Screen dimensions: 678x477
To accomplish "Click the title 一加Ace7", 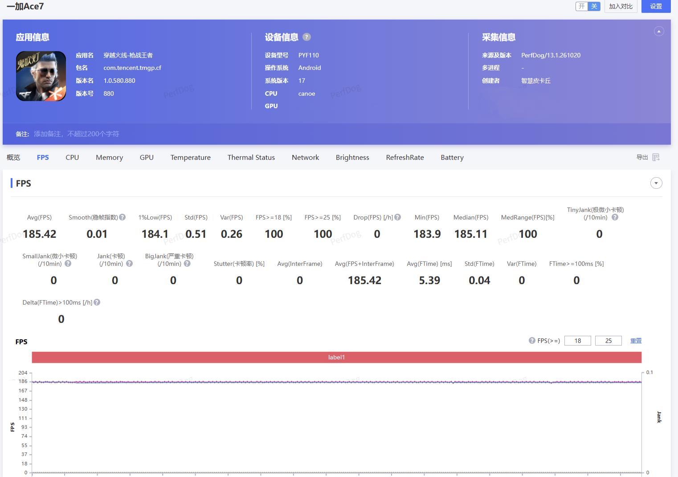I will (x=25, y=6).
